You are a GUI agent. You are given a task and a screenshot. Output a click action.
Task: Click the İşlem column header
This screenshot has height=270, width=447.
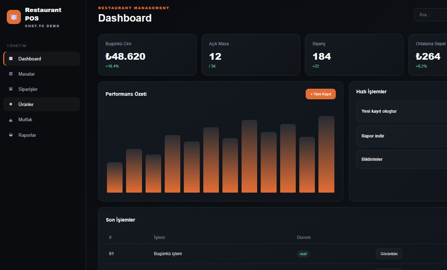pos(159,237)
